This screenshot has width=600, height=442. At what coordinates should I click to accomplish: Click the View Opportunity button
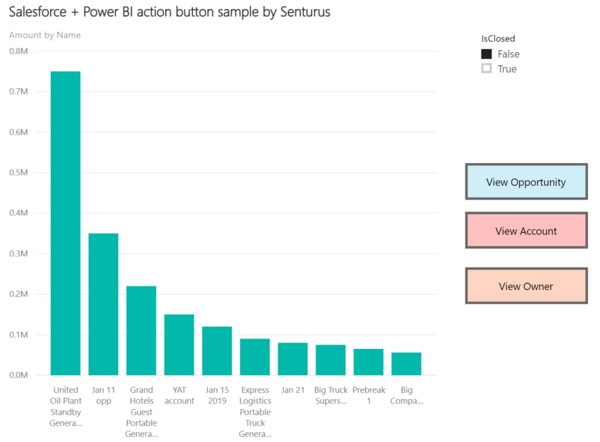[526, 182]
